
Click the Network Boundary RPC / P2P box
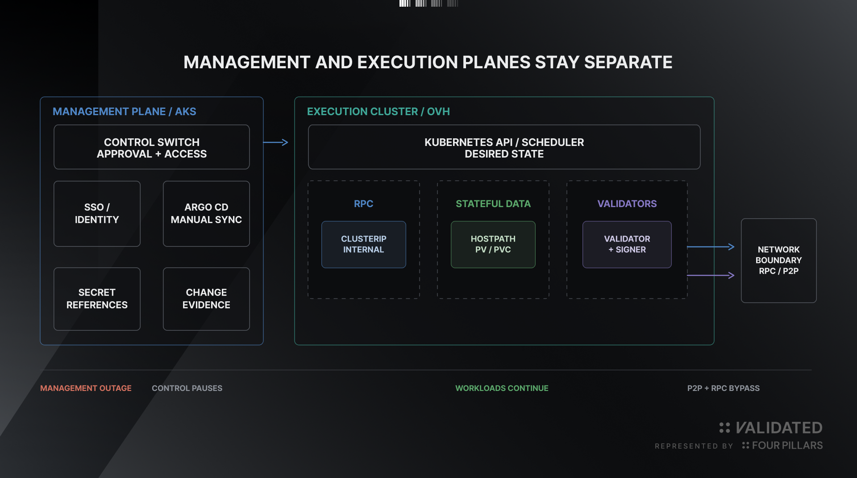[779, 261]
